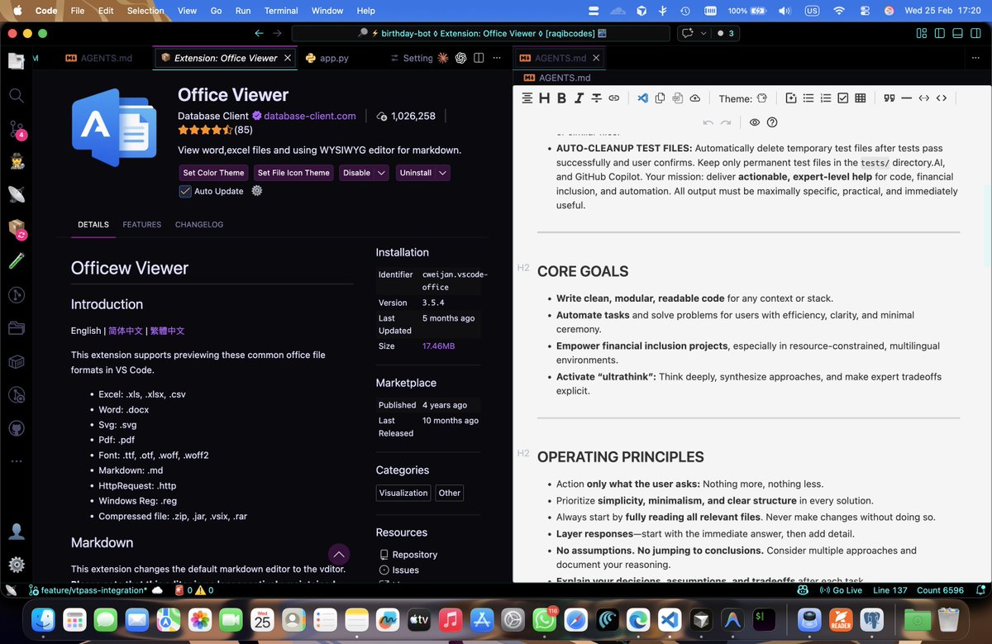Toggle italic formatting in markdown editor

click(579, 98)
